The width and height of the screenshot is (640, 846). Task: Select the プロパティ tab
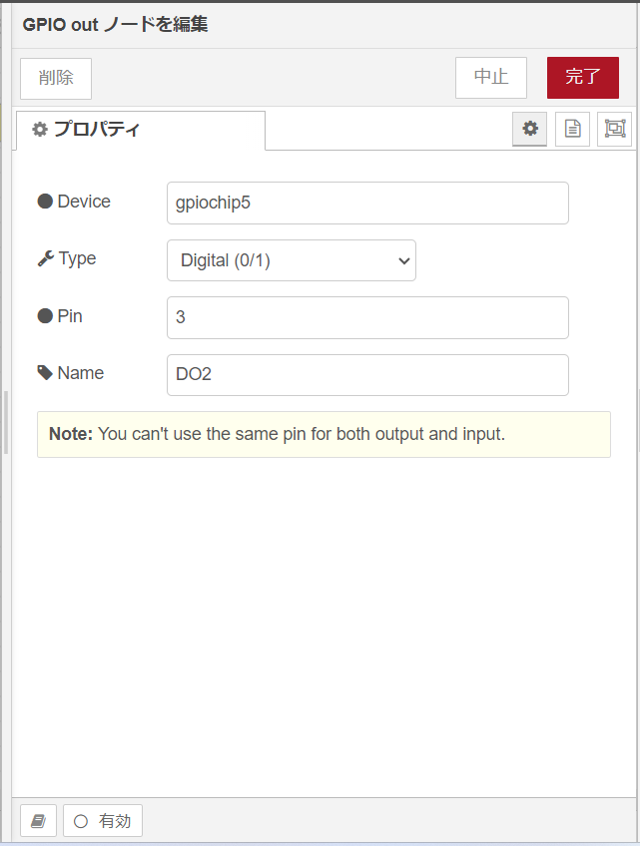(x=141, y=130)
